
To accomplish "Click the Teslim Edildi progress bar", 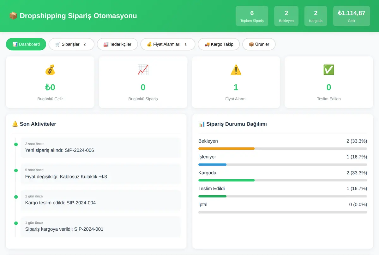I will click(x=213, y=196).
